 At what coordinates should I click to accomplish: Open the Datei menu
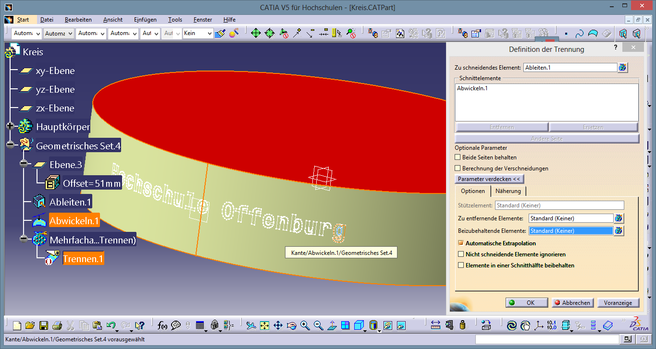[x=47, y=20]
